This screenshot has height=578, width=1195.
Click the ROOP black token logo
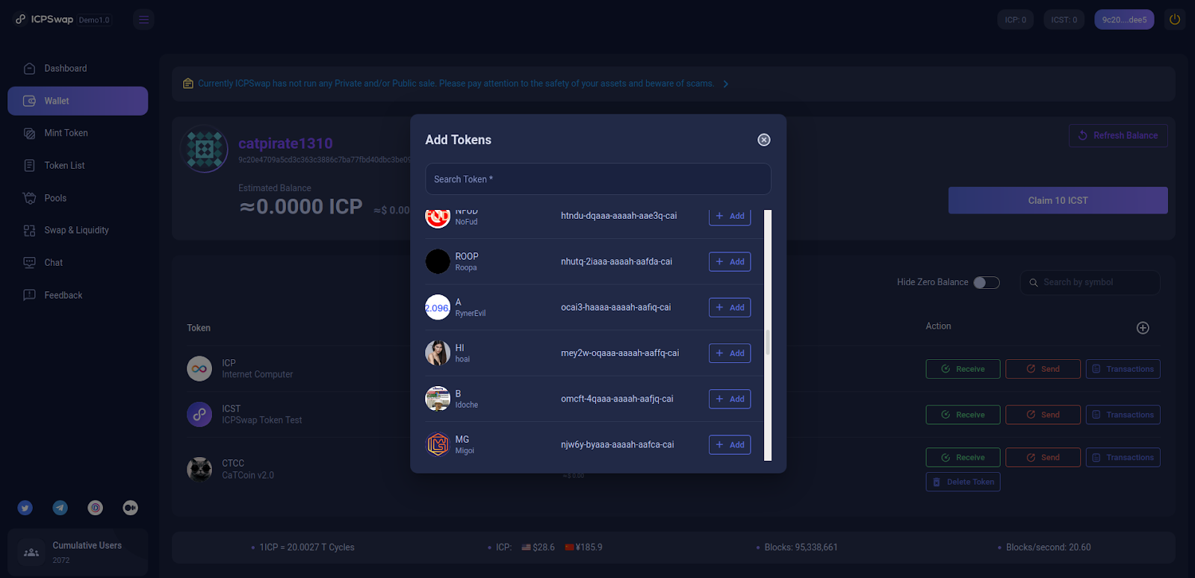(438, 261)
